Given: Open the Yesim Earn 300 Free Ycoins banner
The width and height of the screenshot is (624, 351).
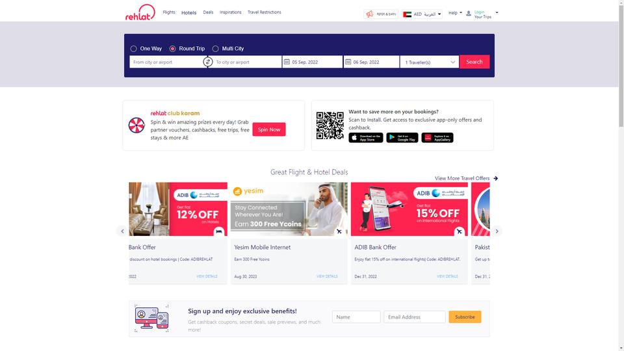Looking at the screenshot, I should pos(289,209).
